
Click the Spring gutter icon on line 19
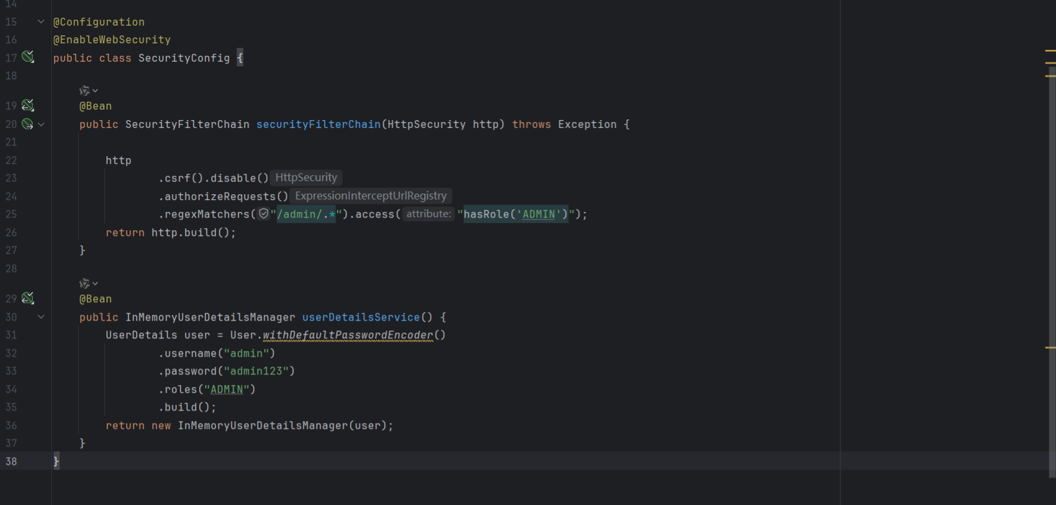click(28, 106)
